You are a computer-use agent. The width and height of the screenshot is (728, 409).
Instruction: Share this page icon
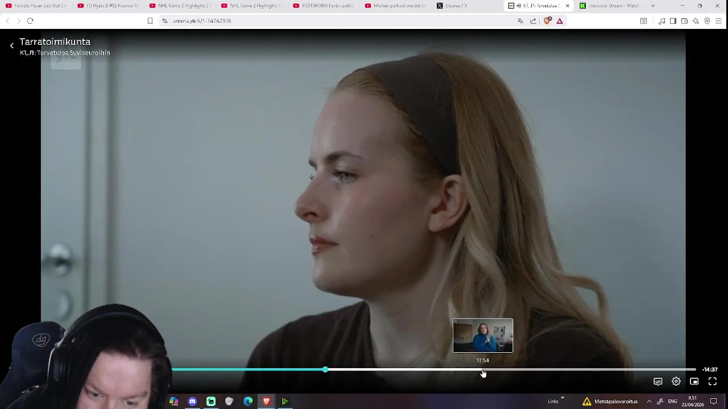click(533, 21)
